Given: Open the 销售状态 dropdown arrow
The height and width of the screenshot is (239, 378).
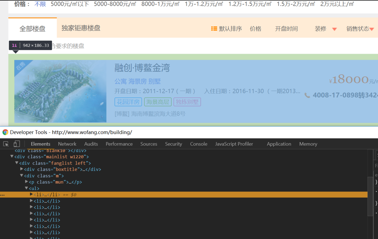Looking at the screenshot, I should (x=372, y=29).
